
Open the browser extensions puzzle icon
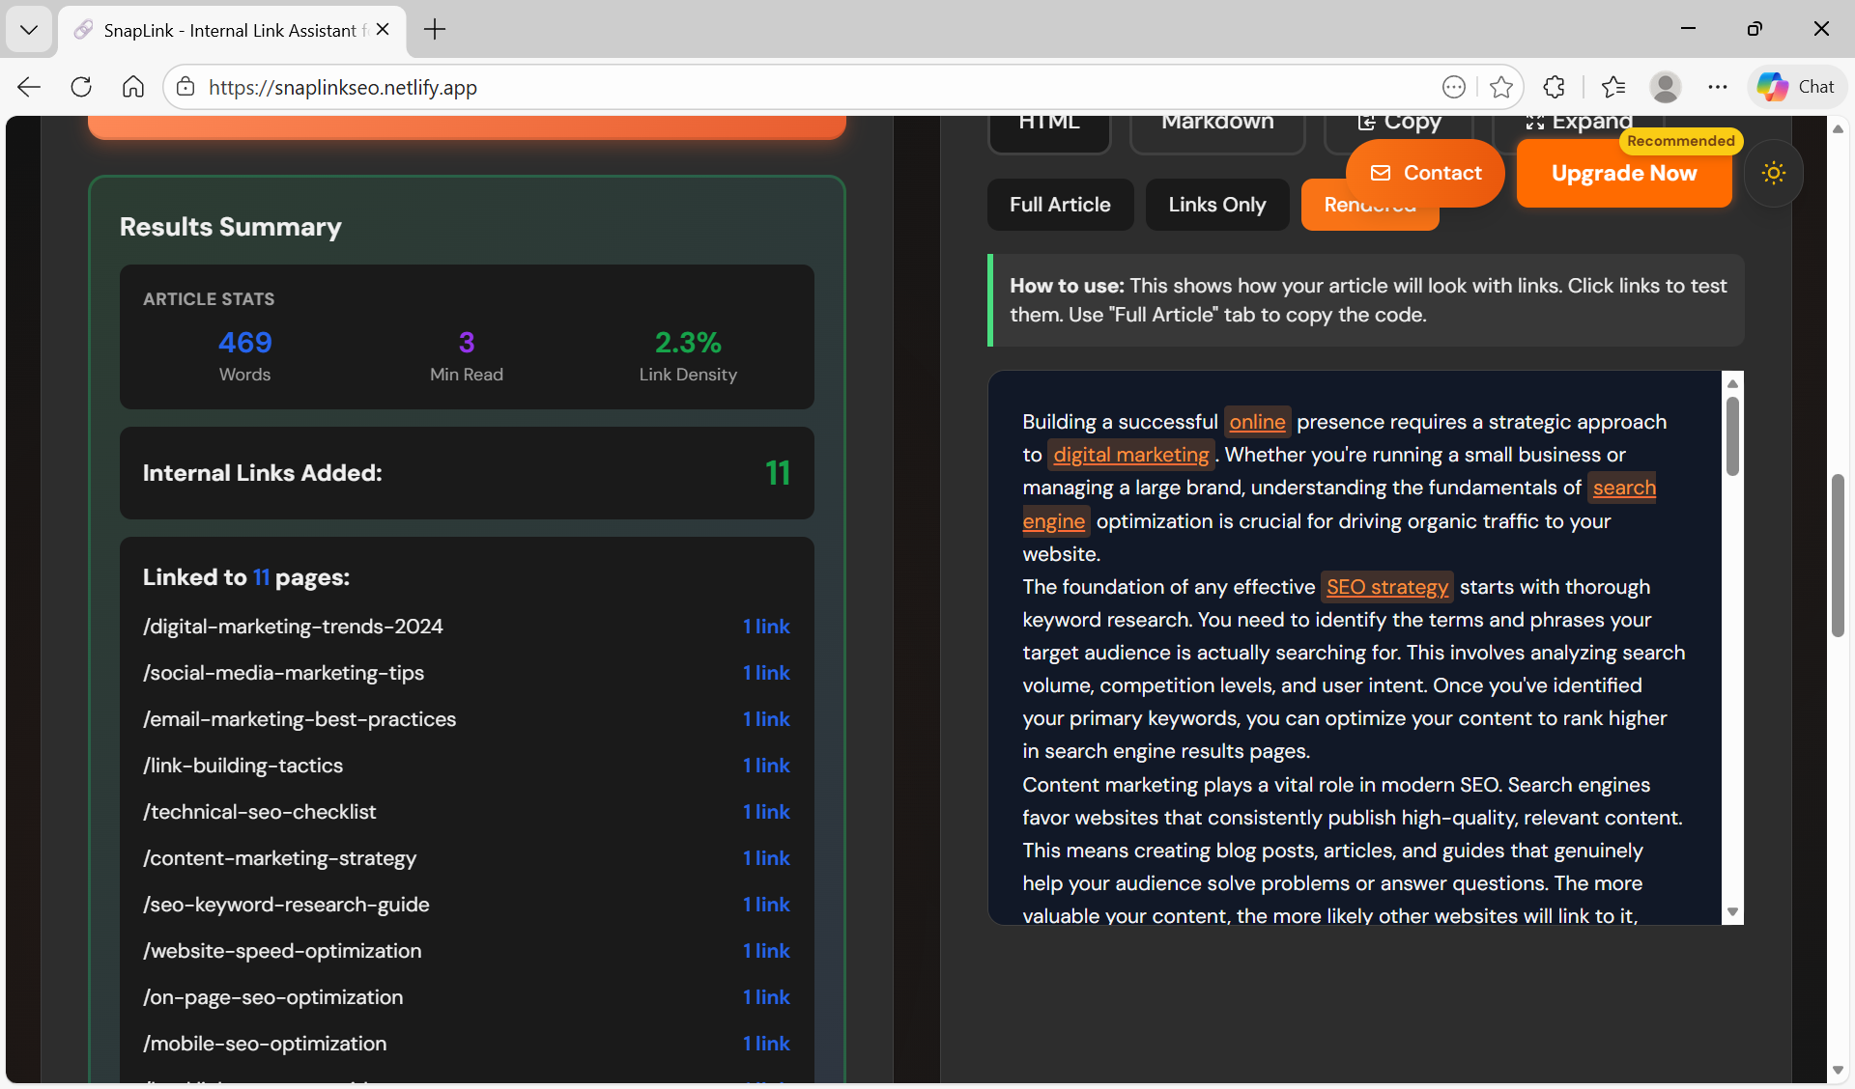[x=1554, y=87]
